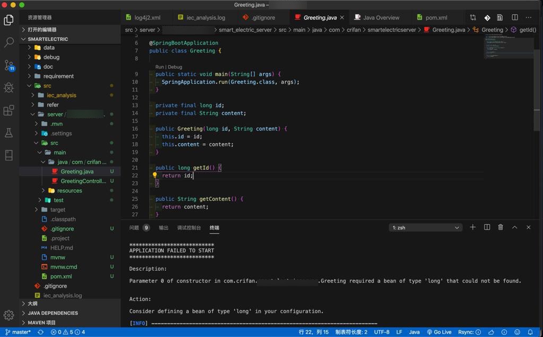Viewport: 543px width, 337px height.
Task: Click the Run code lens above main
Action: [160, 67]
